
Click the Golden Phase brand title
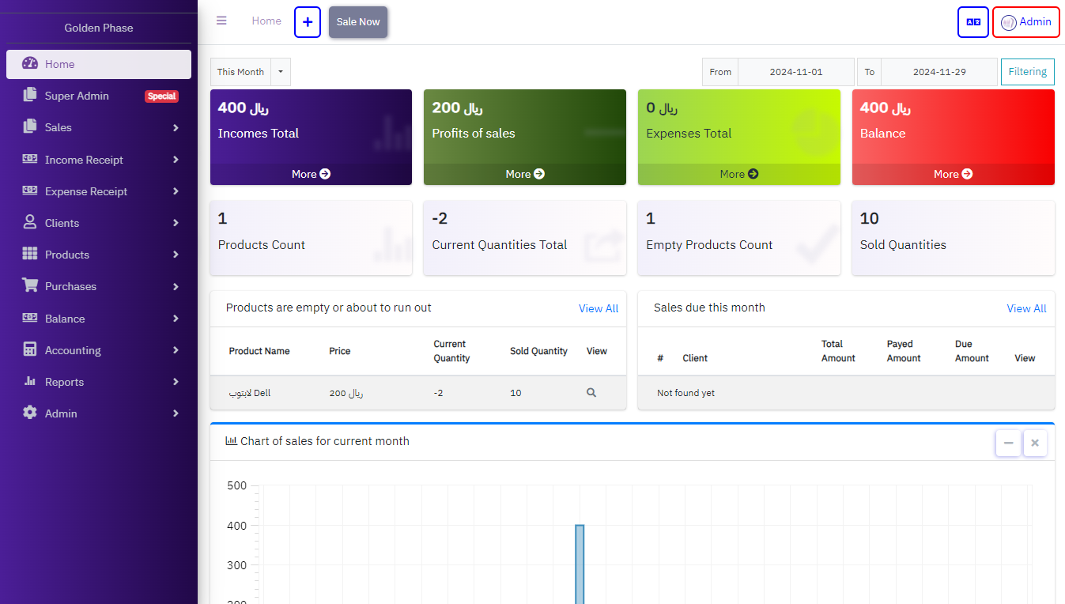[x=99, y=28]
